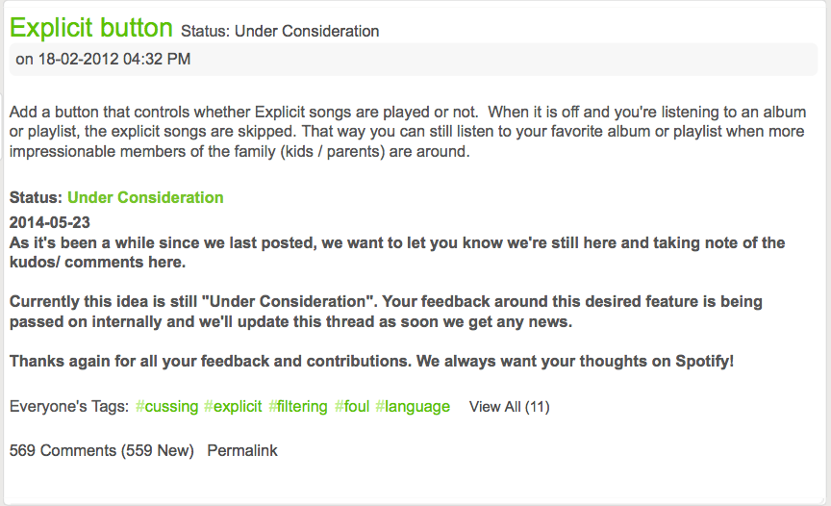Click the gray "Status: Under Consideration" header text
The height and width of the screenshot is (506, 831).
point(280,32)
